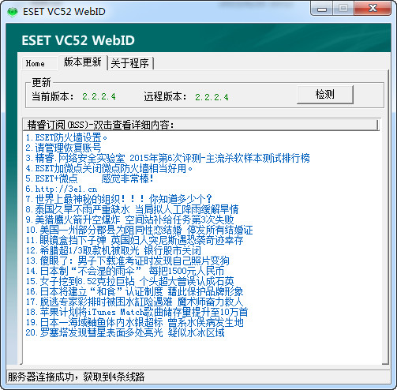
Task: Select item 15 女子挖到8.52克拉巨钻
Action: click(x=129, y=281)
